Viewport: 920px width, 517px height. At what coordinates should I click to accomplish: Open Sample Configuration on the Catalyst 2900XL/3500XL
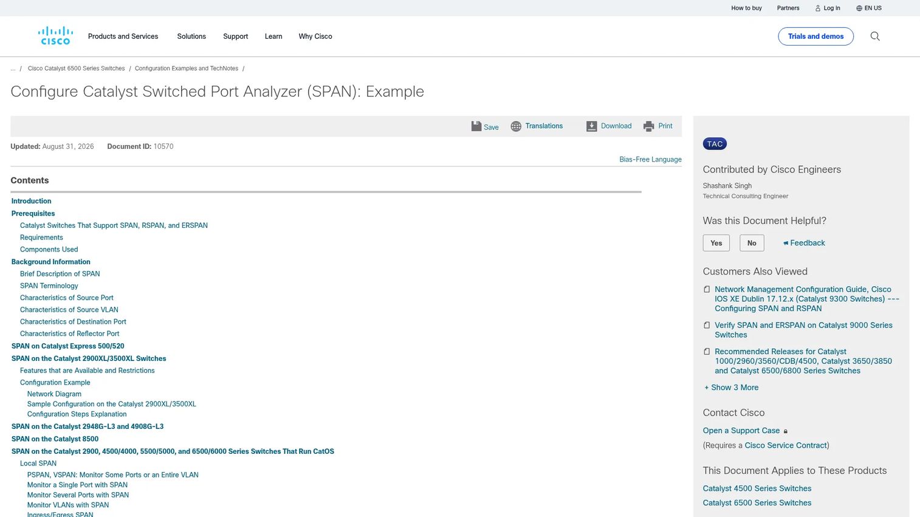point(111,404)
